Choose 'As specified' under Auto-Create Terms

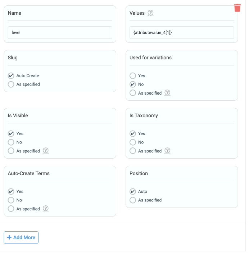(x=11, y=209)
